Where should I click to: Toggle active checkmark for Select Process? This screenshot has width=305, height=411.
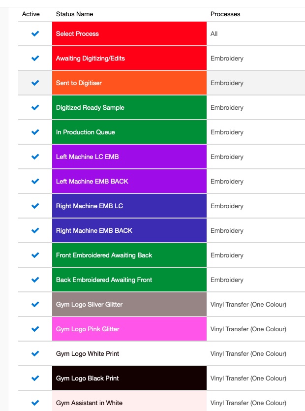[x=35, y=33]
